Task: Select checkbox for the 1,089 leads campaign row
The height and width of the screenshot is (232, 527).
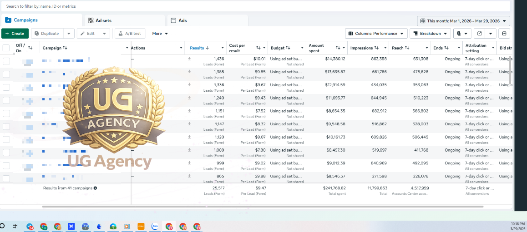Action: (6, 153)
